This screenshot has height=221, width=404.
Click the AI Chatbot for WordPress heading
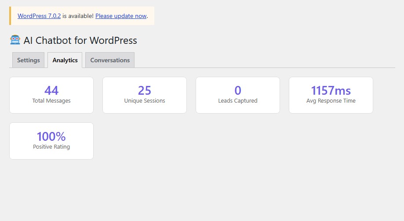tap(80, 40)
